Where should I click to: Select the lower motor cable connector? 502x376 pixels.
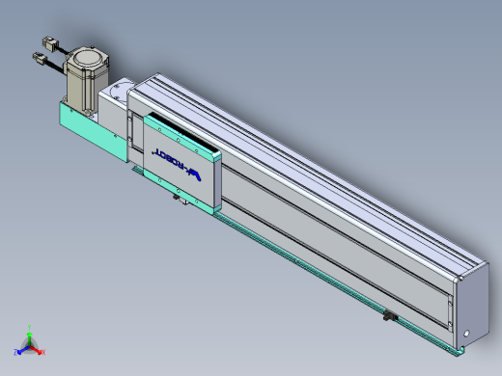(x=40, y=60)
